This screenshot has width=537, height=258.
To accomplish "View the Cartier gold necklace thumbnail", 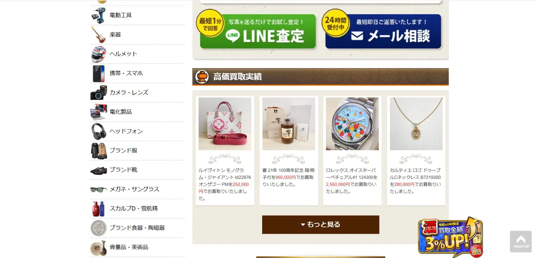I will (416, 124).
